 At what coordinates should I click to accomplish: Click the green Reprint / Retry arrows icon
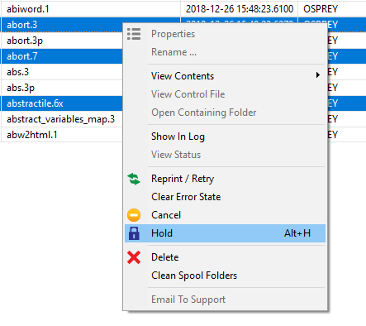click(x=134, y=179)
